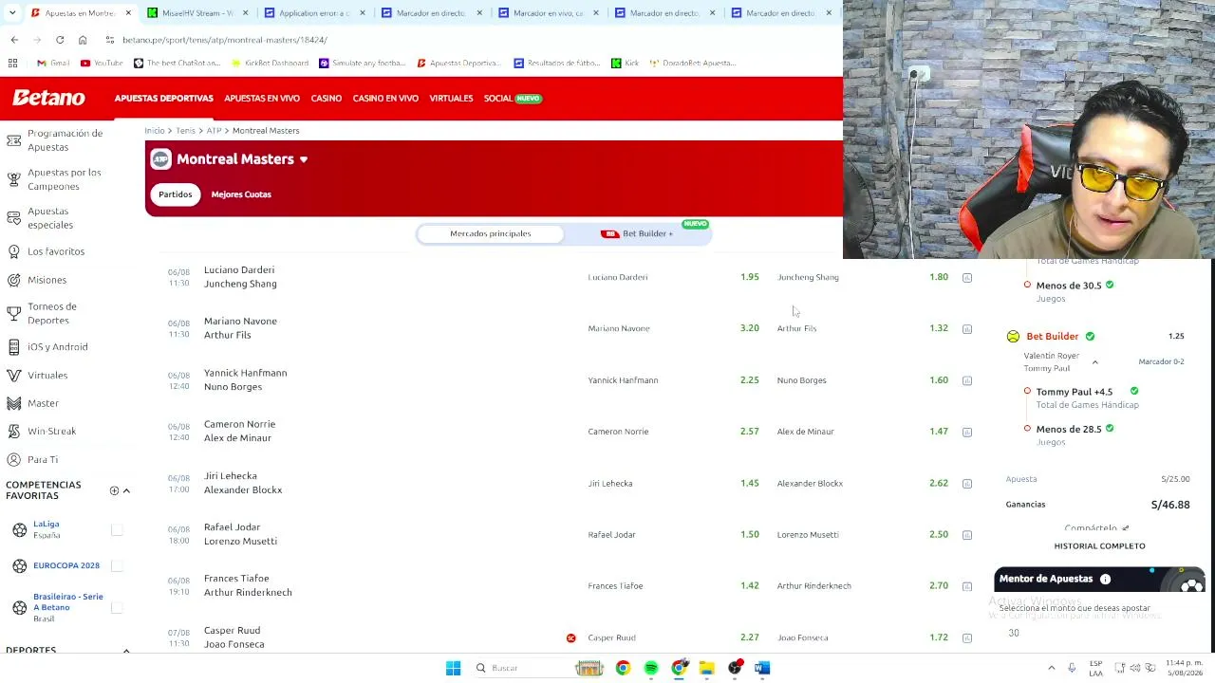The height and width of the screenshot is (683, 1215).
Task: Open the Torneos de Deportes sidebar item
Action: click(52, 313)
